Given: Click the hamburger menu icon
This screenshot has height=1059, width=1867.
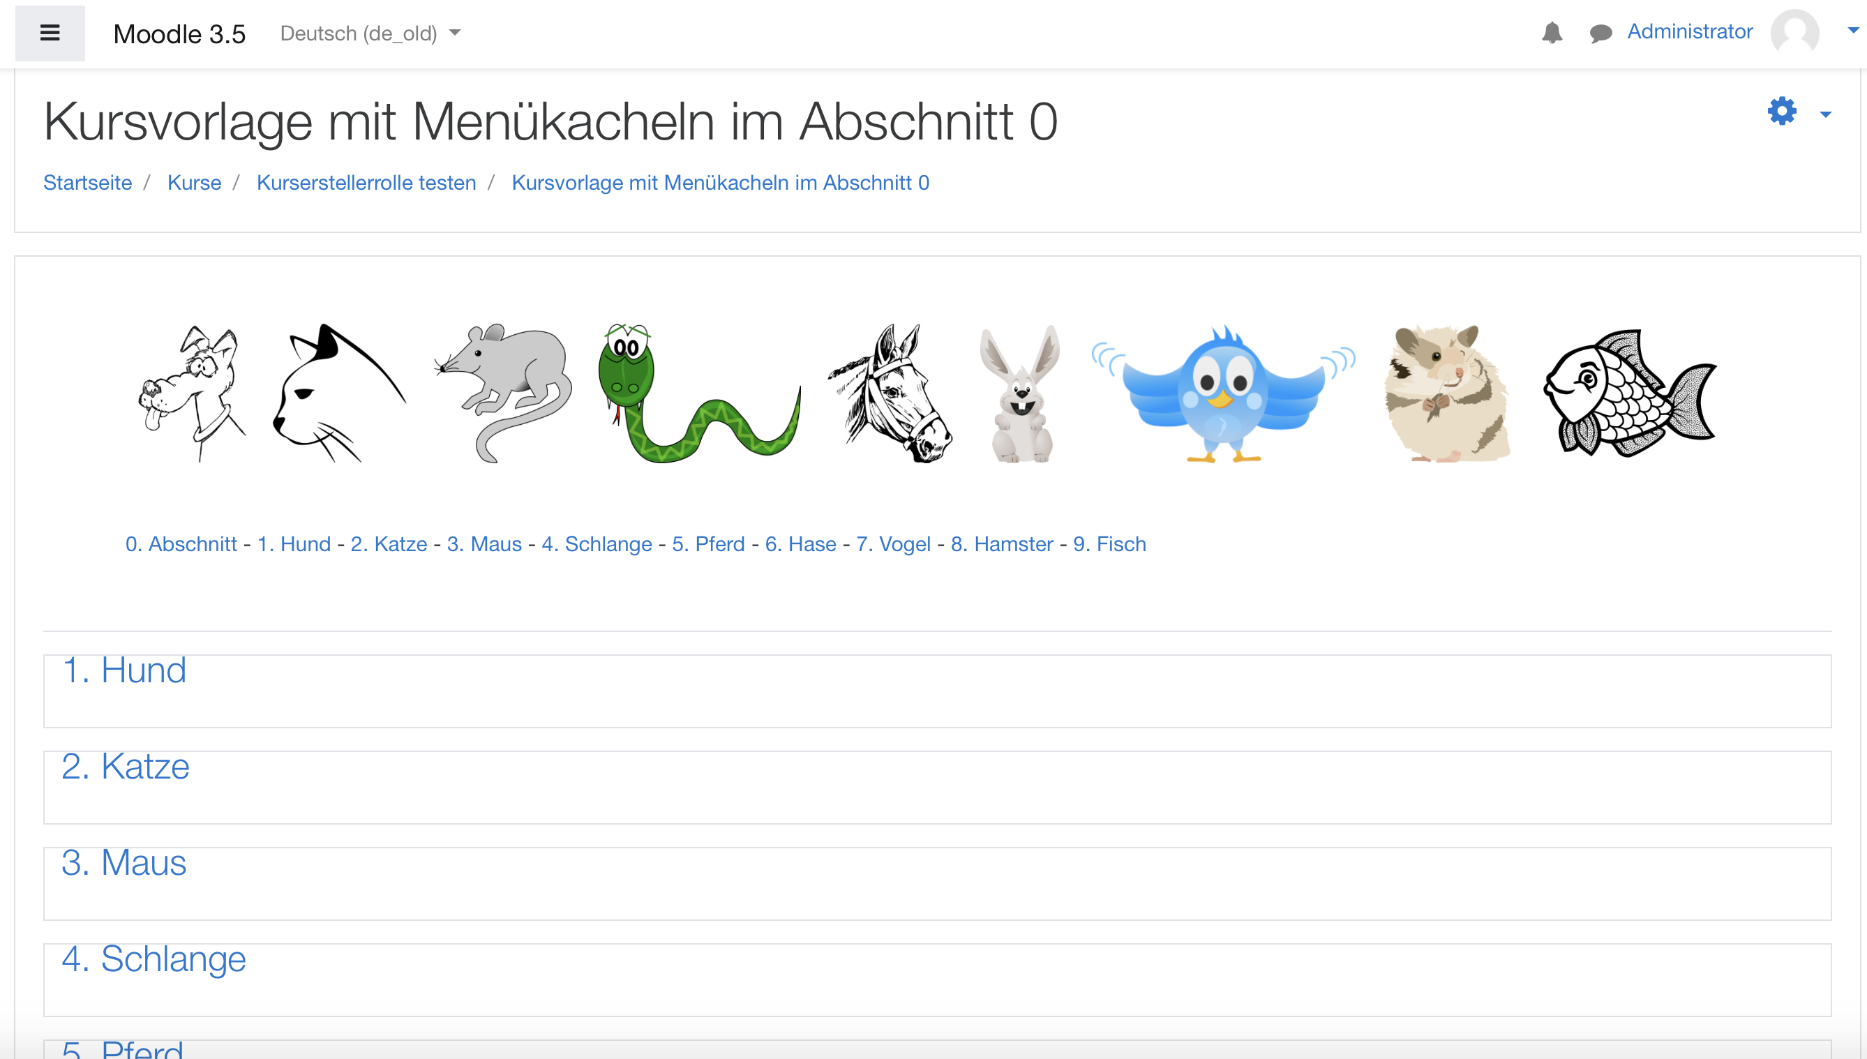Looking at the screenshot, I should (50, 33).
